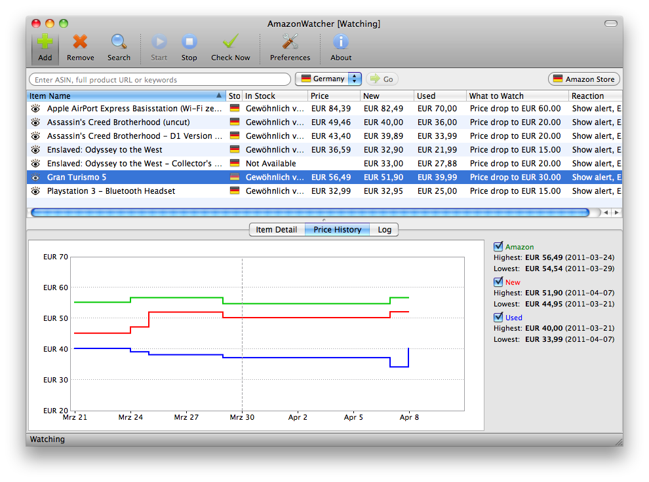
Task: Click eye icon for Enslaved: Odyssey to the West
Action: point(35,150)
